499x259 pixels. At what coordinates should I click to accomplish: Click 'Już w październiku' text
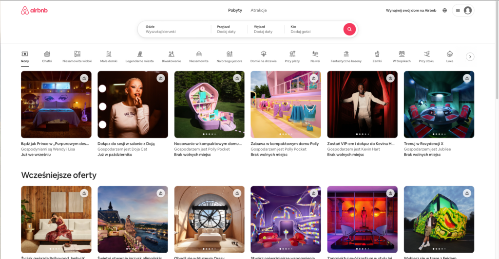click(x=115, y=155)
